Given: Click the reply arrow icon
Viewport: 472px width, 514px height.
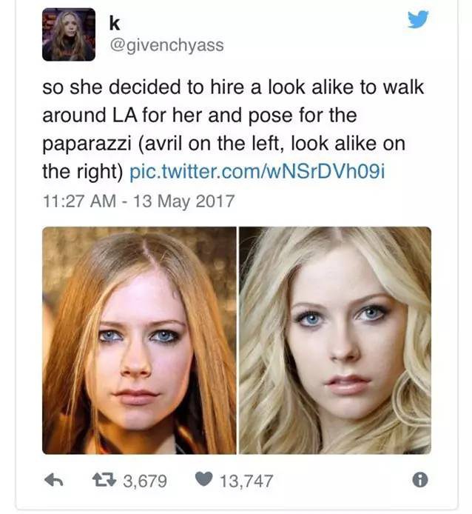Looking at the screenshot, I should click(52, 481).
